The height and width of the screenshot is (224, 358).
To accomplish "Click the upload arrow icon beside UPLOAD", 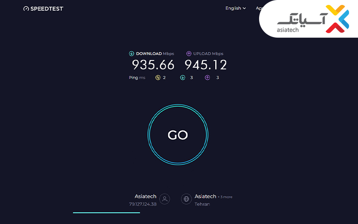I will 189,53.
